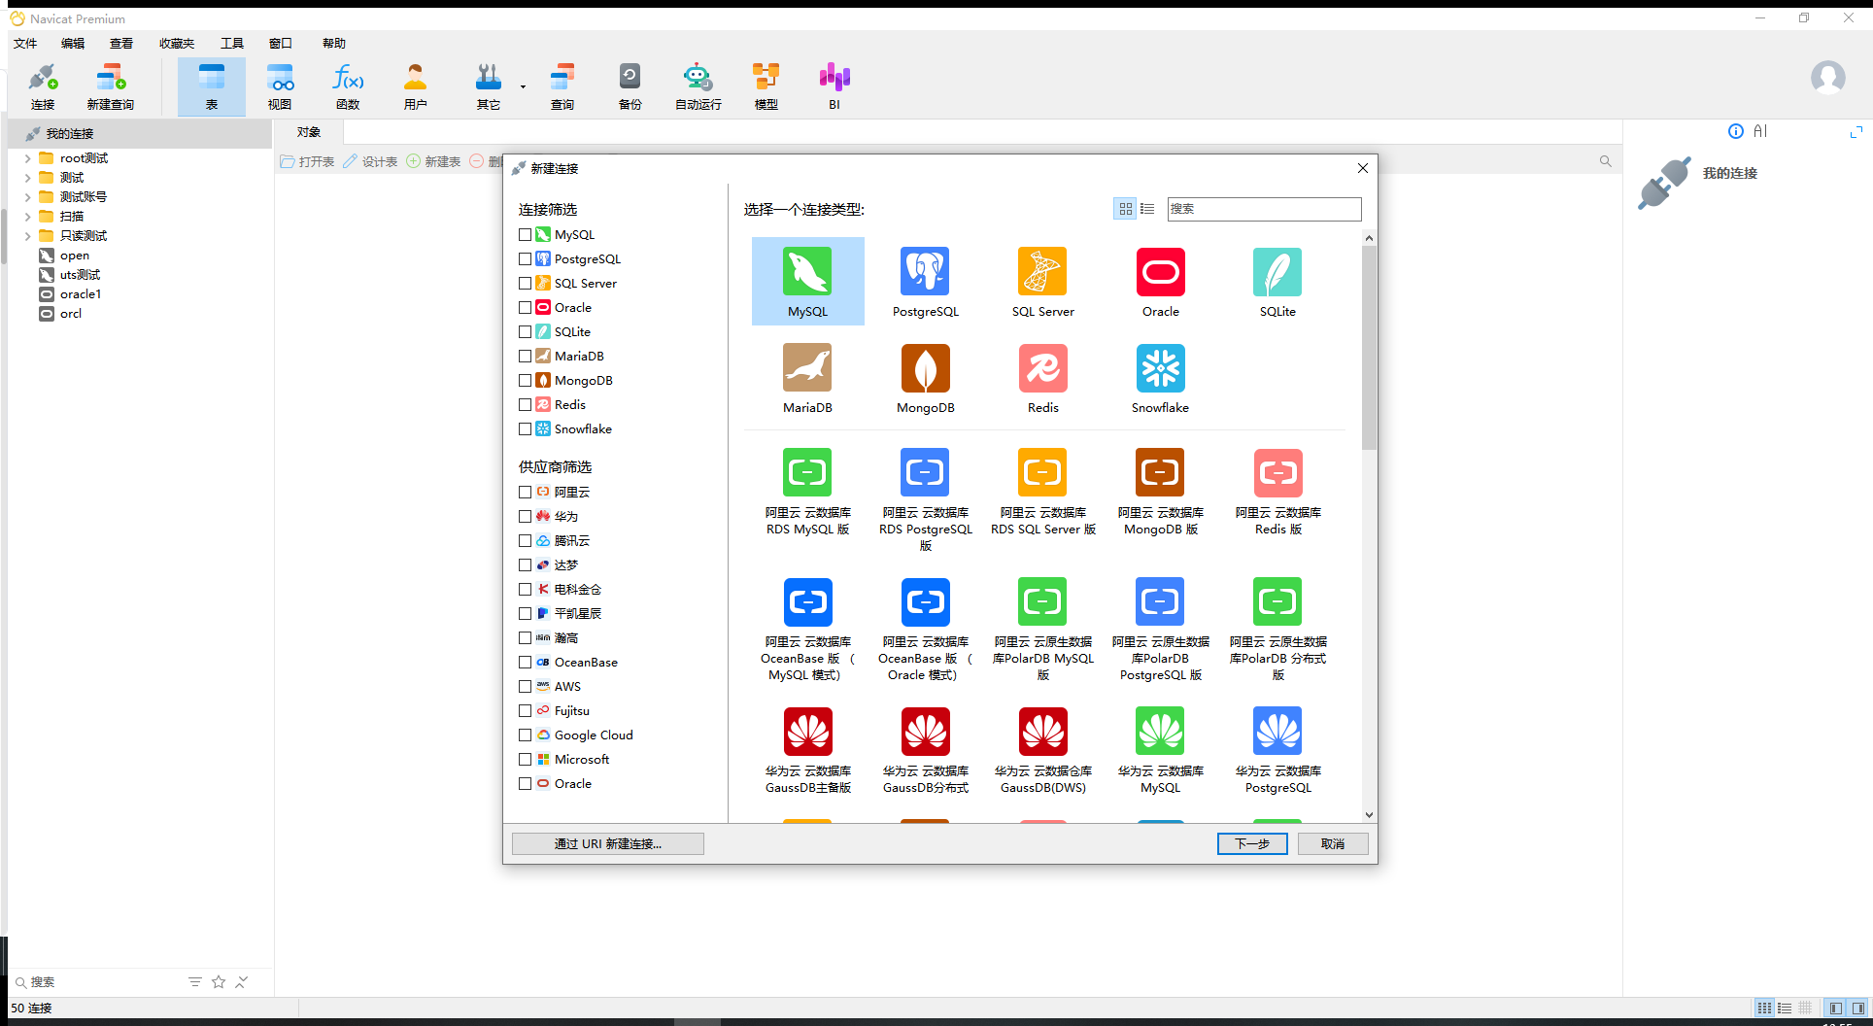Pick 华为云 云数据库 MySQL icon
This screenshot has height=1026, width=1873.
(1160, 731)
